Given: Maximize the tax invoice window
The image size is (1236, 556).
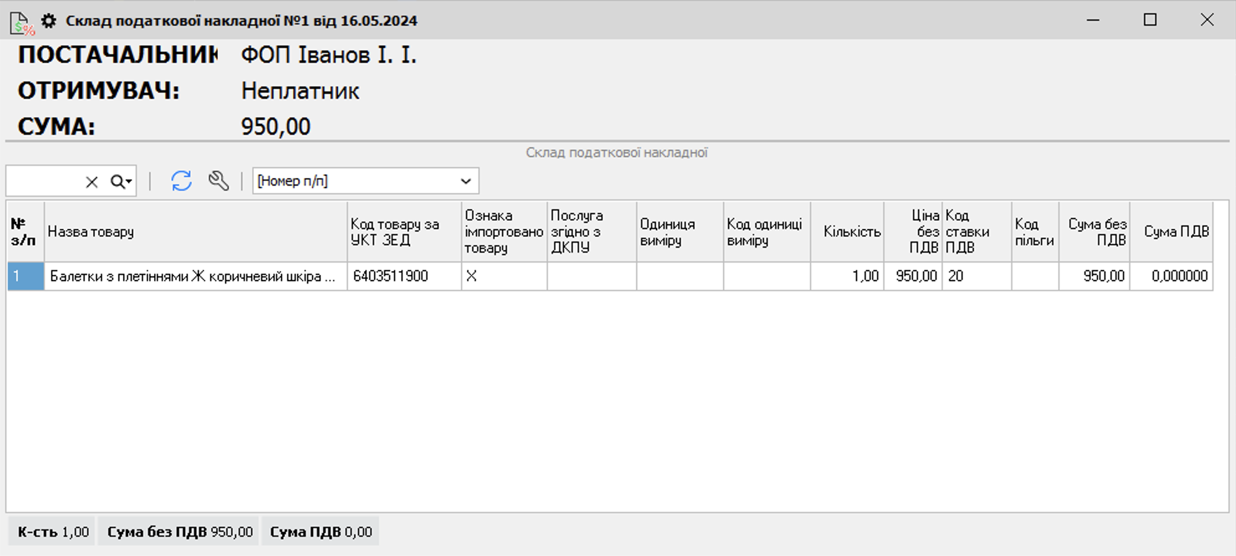Looking at the screenshot, I should [x=1150, y=20].
